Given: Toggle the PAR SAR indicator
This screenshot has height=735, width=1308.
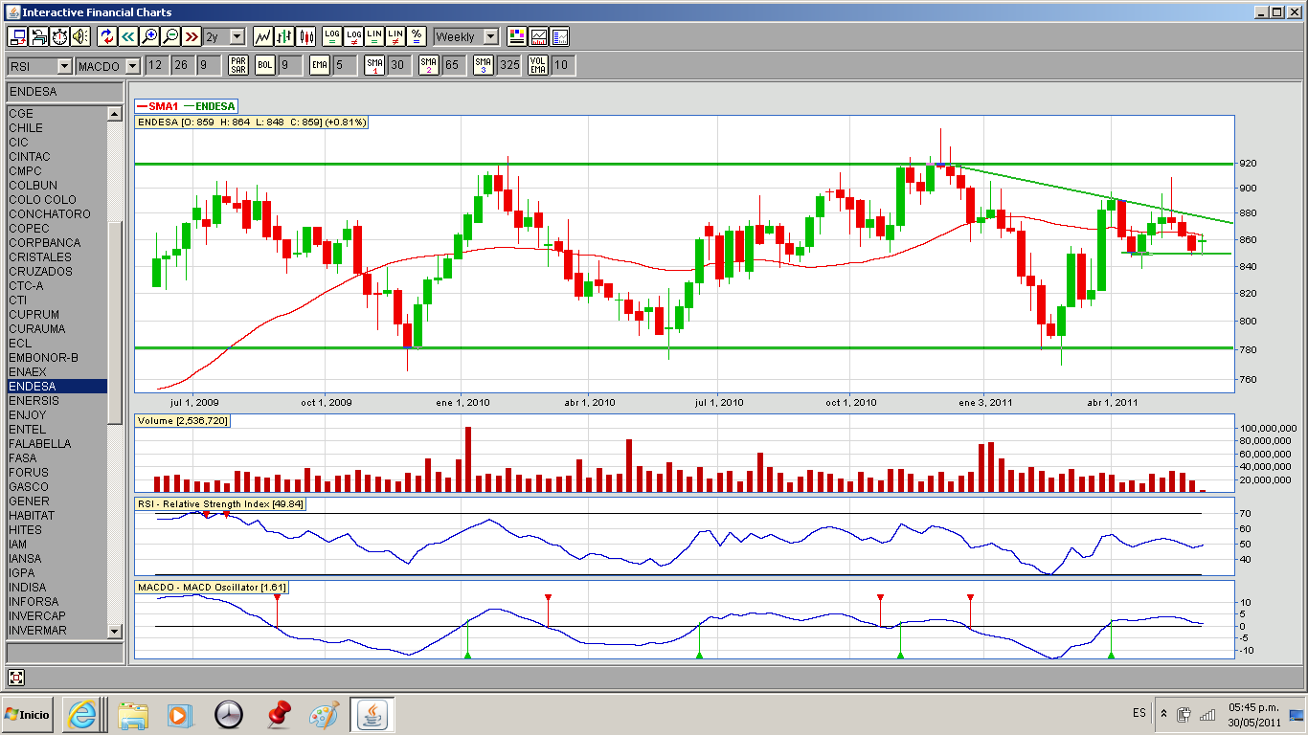Looking at the screenshot, I should [x=238, y=65].
